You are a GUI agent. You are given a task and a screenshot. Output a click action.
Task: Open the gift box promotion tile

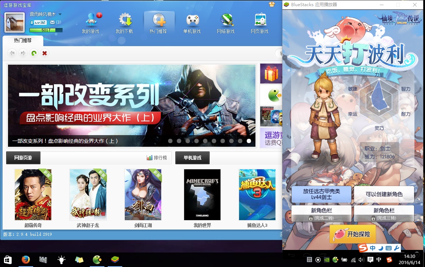coord(271,74)
